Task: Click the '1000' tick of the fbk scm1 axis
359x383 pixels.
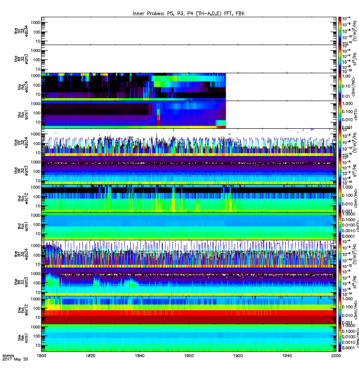Action: click(x=35, y=327)
